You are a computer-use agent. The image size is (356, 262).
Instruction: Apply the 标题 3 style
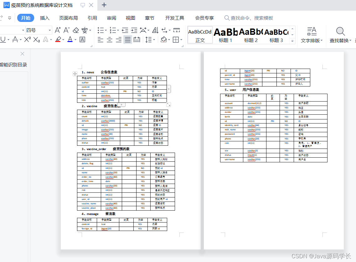pyautogui.click(x=276, y=35)
